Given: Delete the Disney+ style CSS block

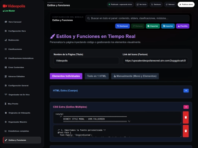Looking at the screenshot, I should (186, 117).
